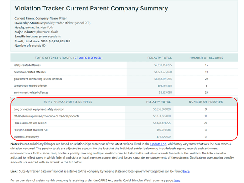The image size is (244, 183).
Task: Click kickbacks and bribery entry
Action: click(x=26, y=137)
